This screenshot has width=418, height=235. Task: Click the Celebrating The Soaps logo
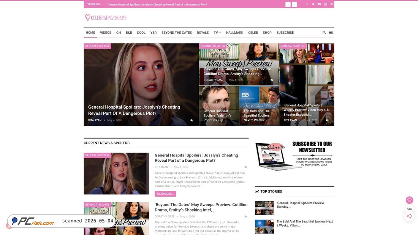(106, 18)
